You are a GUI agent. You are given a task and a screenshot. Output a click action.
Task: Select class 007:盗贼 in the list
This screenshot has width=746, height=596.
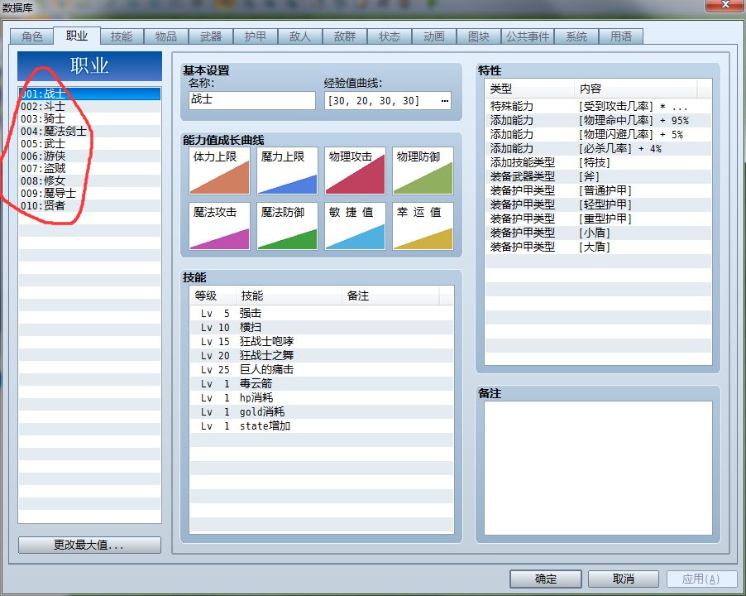coord(89,168)
